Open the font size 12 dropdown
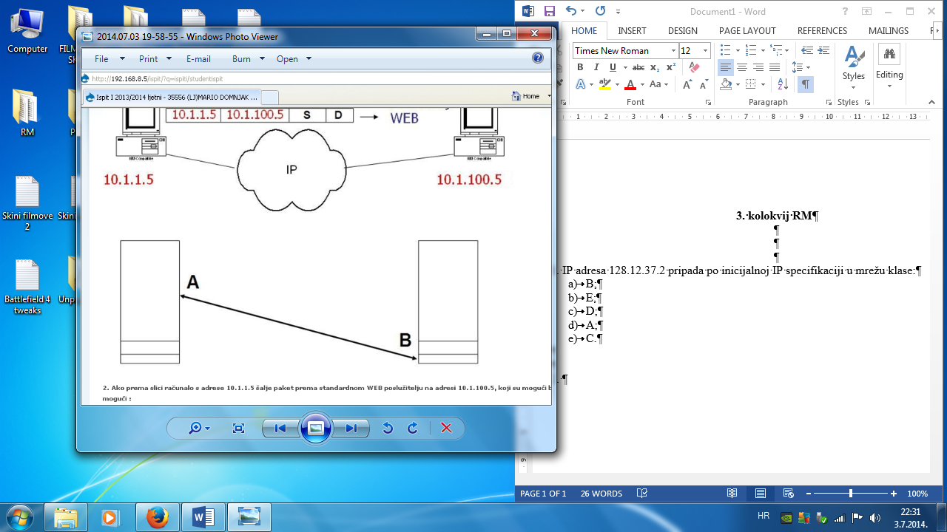 (705, 50)
